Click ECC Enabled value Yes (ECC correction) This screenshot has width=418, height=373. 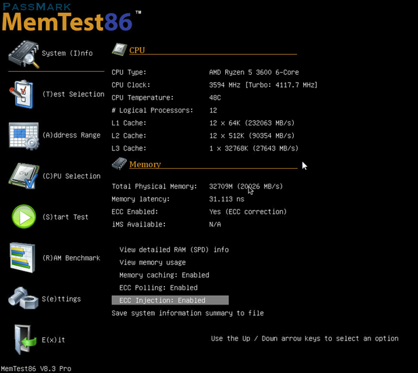[248, 212]
